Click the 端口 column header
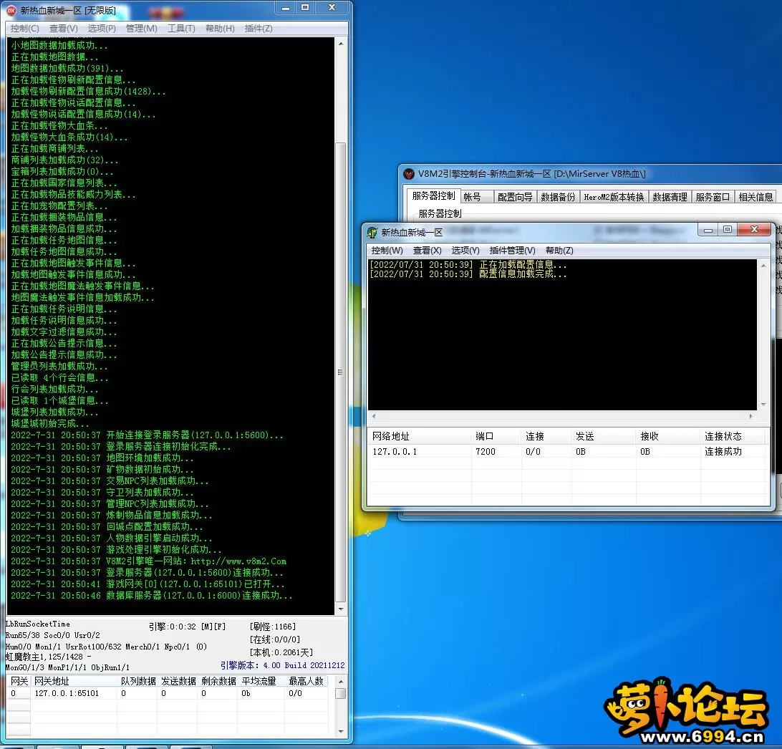The image size is (782, 749). (x=496, y=436)
